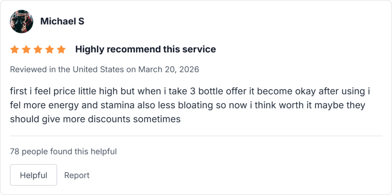Click the 'March 20, 2026' review date
The width and height of the screenshot is (392, 195).
pos(168,70)
